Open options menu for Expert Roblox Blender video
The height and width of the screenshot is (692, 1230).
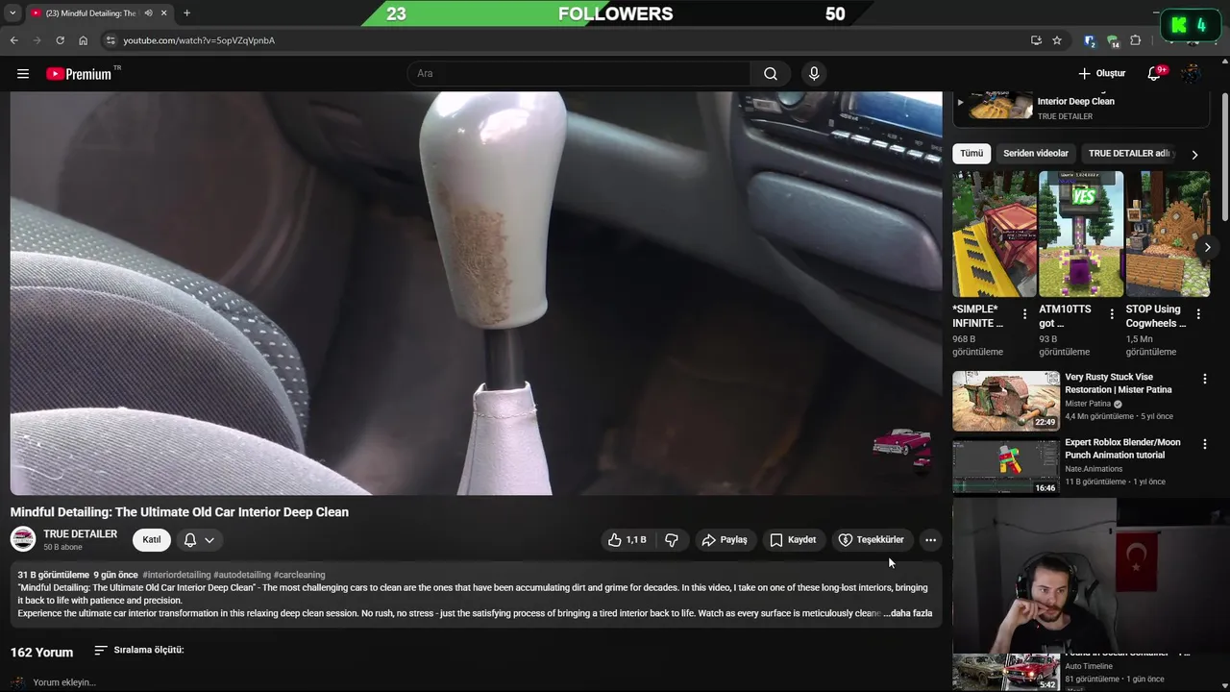[x=1204, y=445]
